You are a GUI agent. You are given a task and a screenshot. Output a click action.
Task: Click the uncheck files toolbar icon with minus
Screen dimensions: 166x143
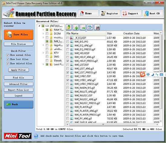tap(83, 27)
